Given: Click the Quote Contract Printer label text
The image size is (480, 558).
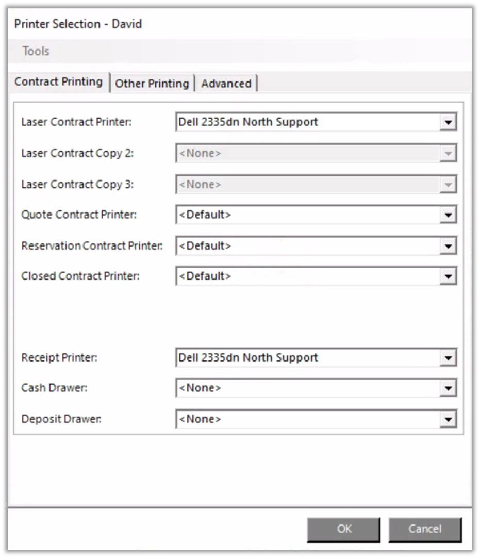Looking at the screenshot, I should click(79, 215).
